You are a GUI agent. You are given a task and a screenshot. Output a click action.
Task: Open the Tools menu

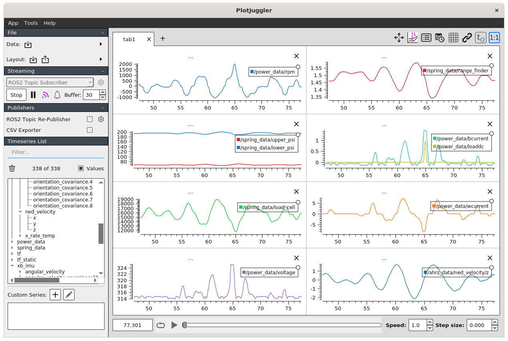coord(31,23)
